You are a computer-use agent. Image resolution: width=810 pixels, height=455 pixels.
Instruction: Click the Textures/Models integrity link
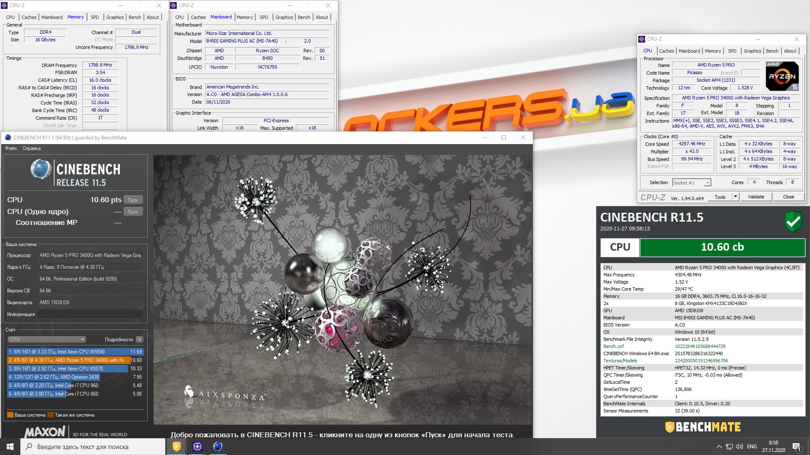tap(620, 361)
